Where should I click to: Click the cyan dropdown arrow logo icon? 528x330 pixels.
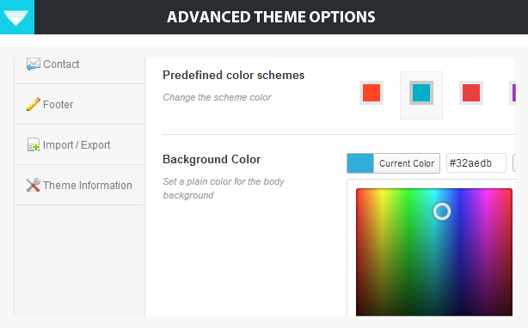[x=17, y=17]
